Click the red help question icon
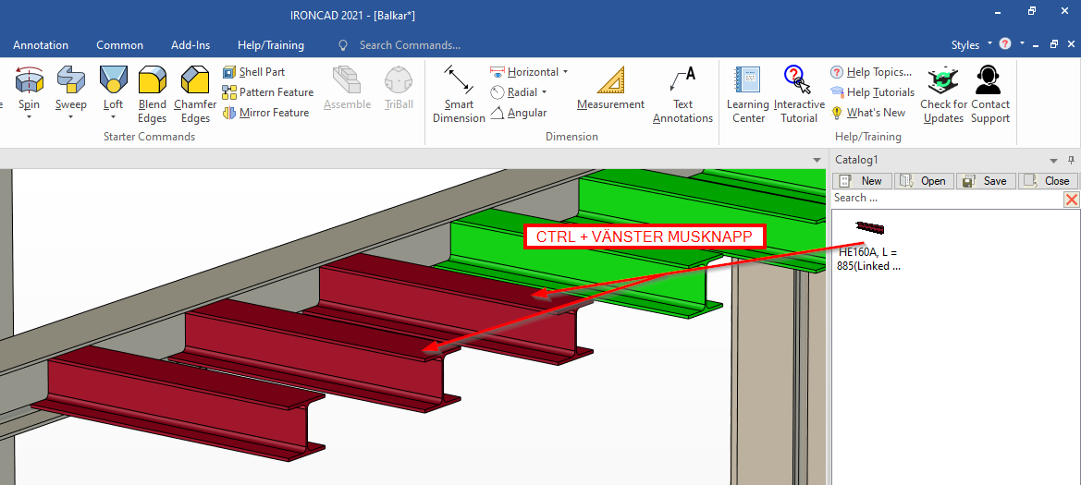The width and height of the screenshot is (1081, 485). coord(1004,44)
